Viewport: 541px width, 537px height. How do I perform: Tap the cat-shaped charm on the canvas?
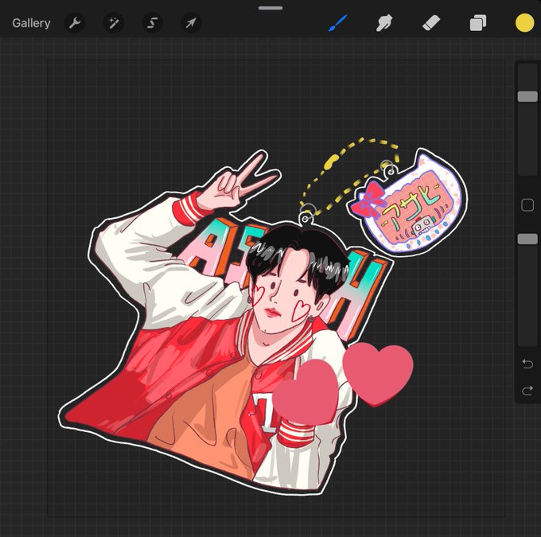[x=408, y=202]
